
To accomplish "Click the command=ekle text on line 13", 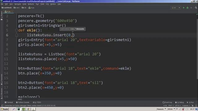I will click(116, 68).
